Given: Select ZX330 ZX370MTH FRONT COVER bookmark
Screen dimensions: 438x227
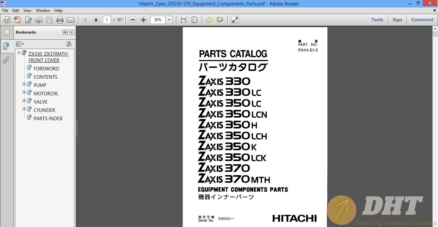Looking at the screenshot, I should click(x=48, y=57).
